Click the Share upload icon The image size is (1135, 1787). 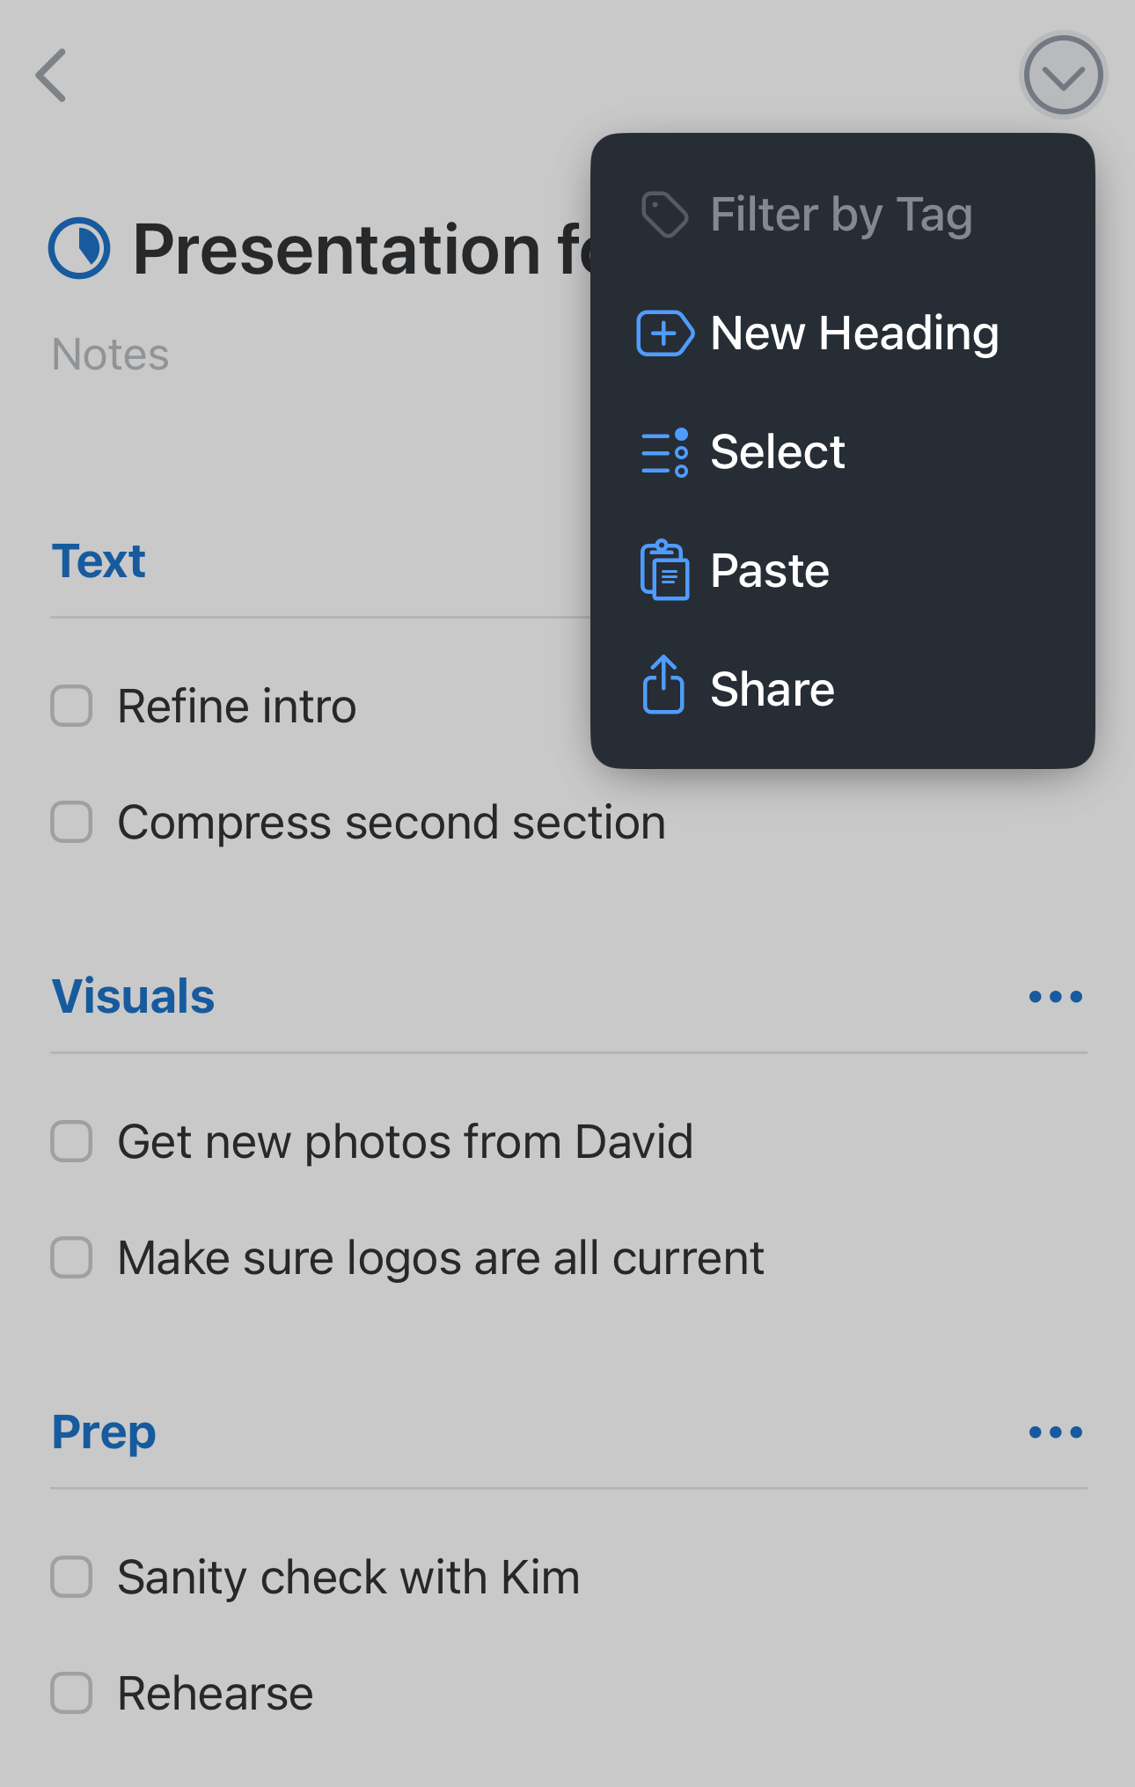(663, 685)
